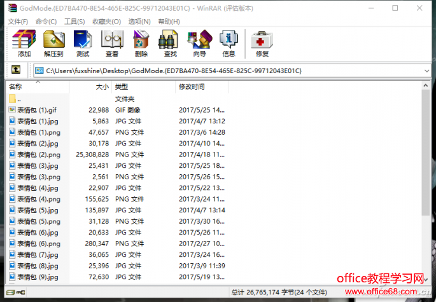Select file name 表情包 (5).png
Screen dimensions: 436x302
pyautogui.click(x=39, y=221)
